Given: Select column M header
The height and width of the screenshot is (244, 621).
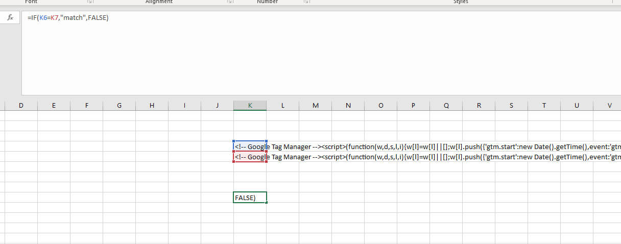Looking at the screenshot, I should point(315,105).
